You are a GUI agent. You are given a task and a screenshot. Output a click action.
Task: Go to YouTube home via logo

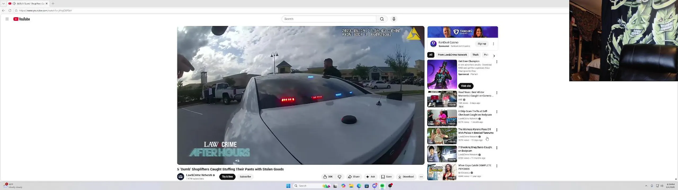click(x=22, y=19)
